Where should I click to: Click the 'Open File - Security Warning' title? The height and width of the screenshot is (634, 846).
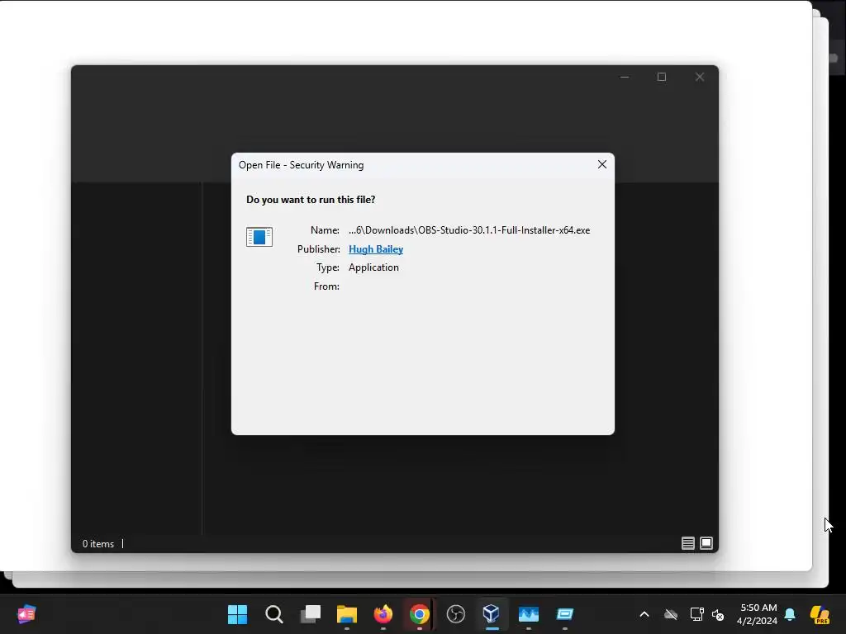[x=301, y=165]
